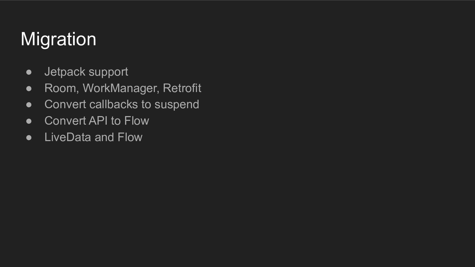The image size is (475, 267).
Task: Select the "Jetpack support" bullet text
Action: (86, 72)
